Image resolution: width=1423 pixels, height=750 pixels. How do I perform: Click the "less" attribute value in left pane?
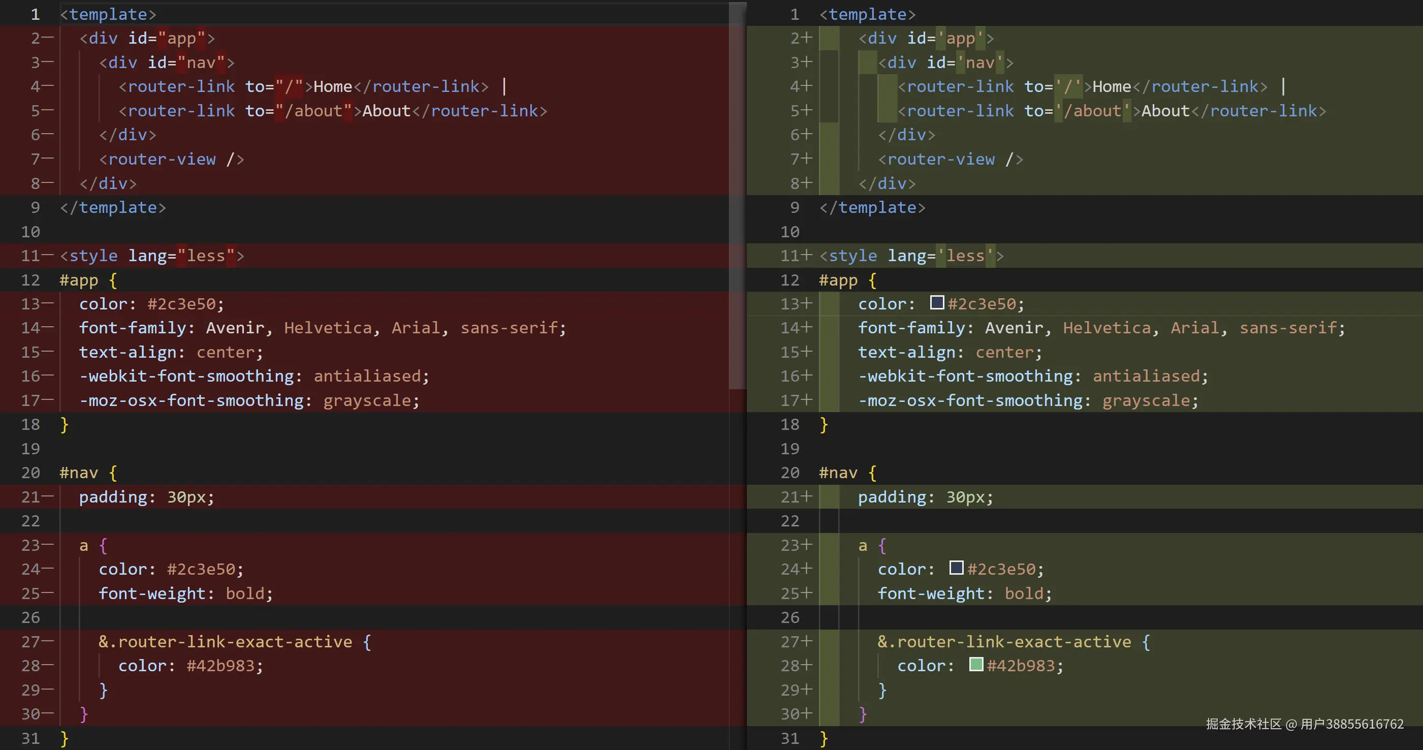tap(206, 256)
